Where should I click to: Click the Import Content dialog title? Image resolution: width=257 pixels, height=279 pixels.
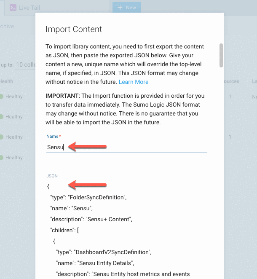coord(74,30)
